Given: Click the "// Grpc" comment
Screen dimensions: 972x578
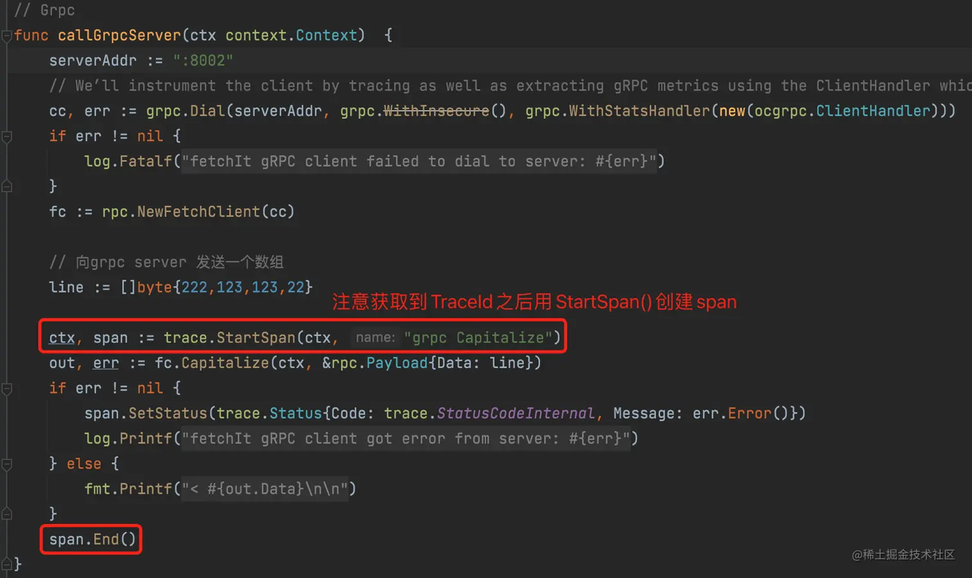Looking at the screenshot, I should 44,10.
